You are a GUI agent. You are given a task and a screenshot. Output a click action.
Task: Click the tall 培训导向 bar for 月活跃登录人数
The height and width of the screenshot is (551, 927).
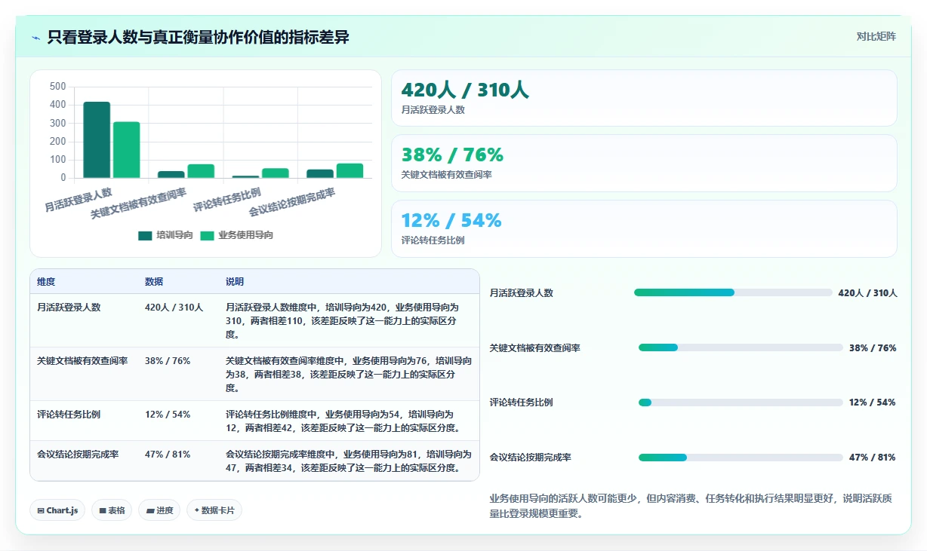pyautogui.click(x=97, y=140)
